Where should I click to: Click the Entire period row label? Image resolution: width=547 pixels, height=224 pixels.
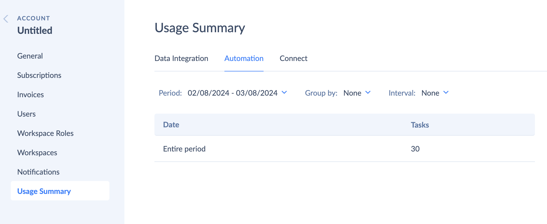(184, 149)
